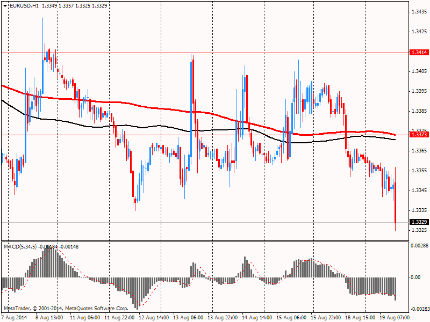Click the 1.3365 price axis label
430x322 pixels.
tap(420, 151)
